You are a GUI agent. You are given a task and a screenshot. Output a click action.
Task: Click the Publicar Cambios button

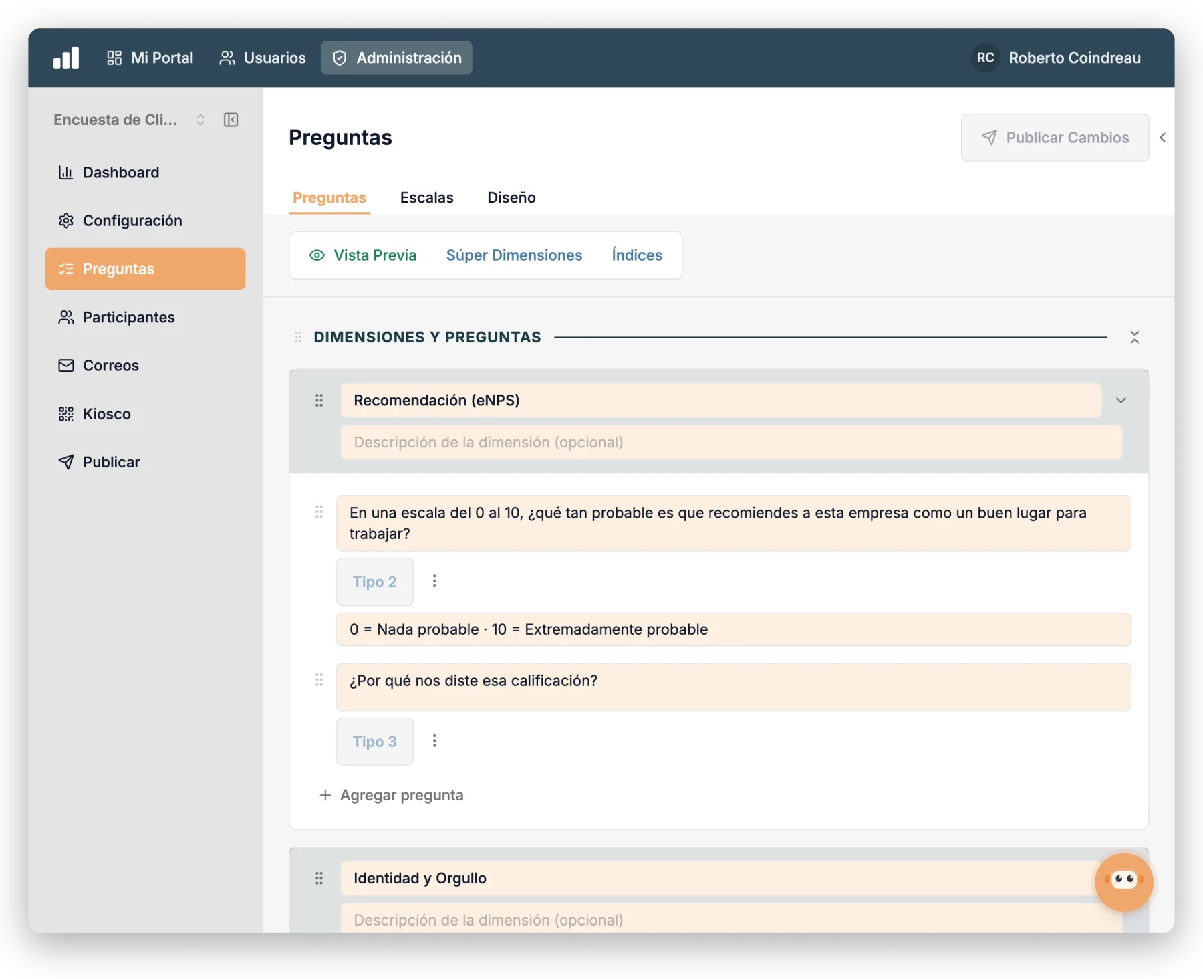coord(1055,138)
